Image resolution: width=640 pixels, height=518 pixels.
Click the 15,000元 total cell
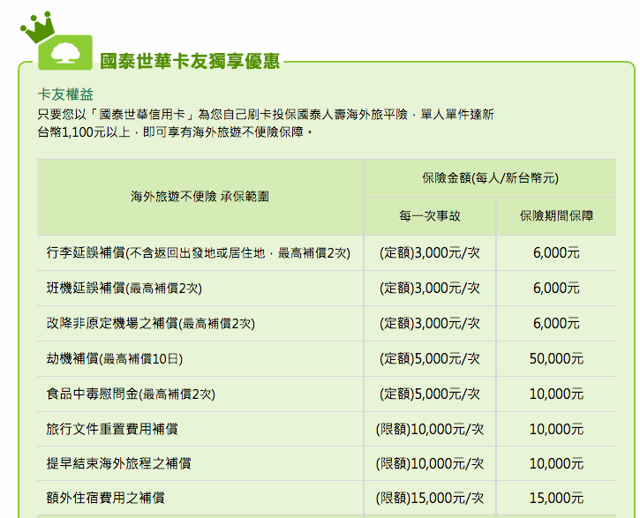556,498
